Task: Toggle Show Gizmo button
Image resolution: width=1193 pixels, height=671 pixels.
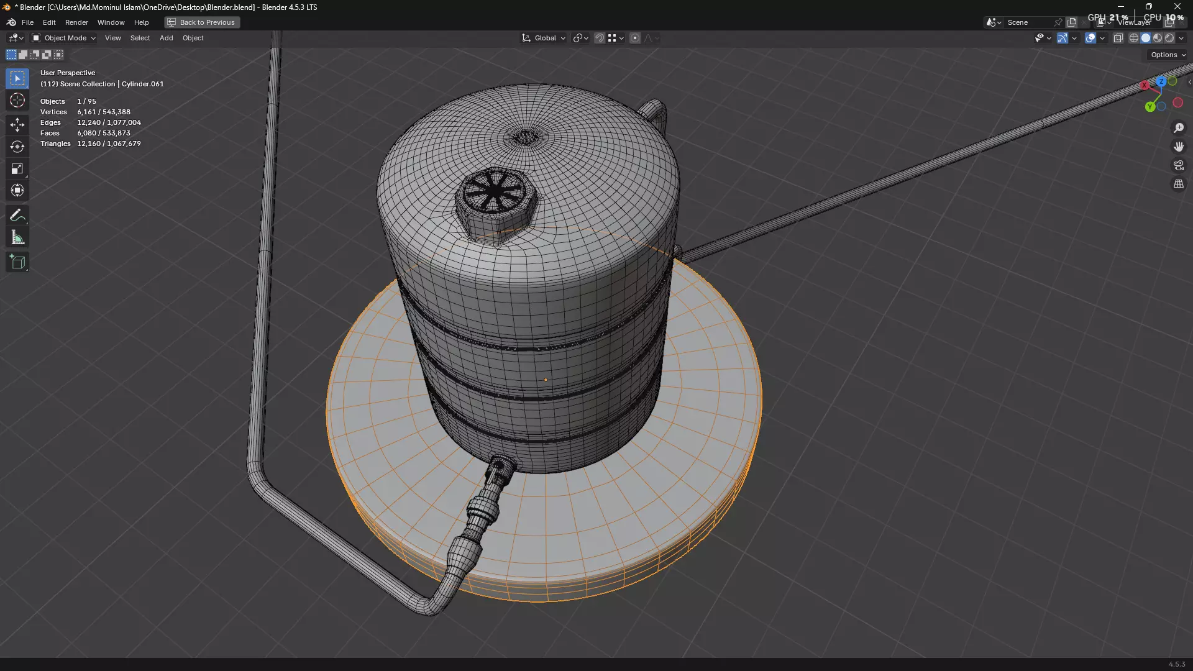Action: (x=1063, y=38)
